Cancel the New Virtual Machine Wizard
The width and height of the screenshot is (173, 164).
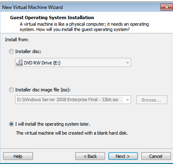[x=156, y=156]
